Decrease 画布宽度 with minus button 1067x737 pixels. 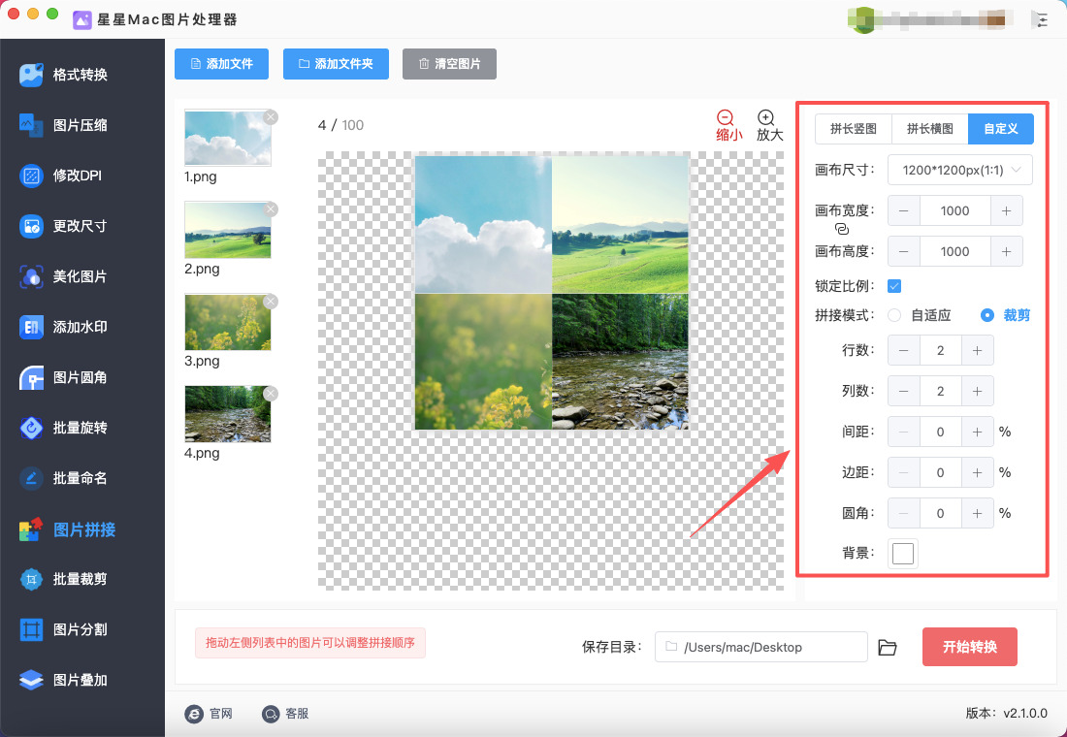[904, 211]
